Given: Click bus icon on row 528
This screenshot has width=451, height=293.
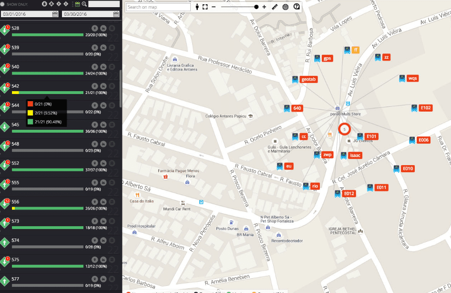Looking at the screenshot, I should tap(112, 28).
